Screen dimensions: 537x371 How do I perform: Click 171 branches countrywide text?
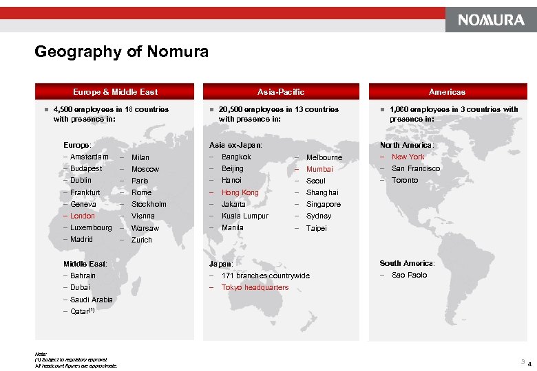pos(266,276)
